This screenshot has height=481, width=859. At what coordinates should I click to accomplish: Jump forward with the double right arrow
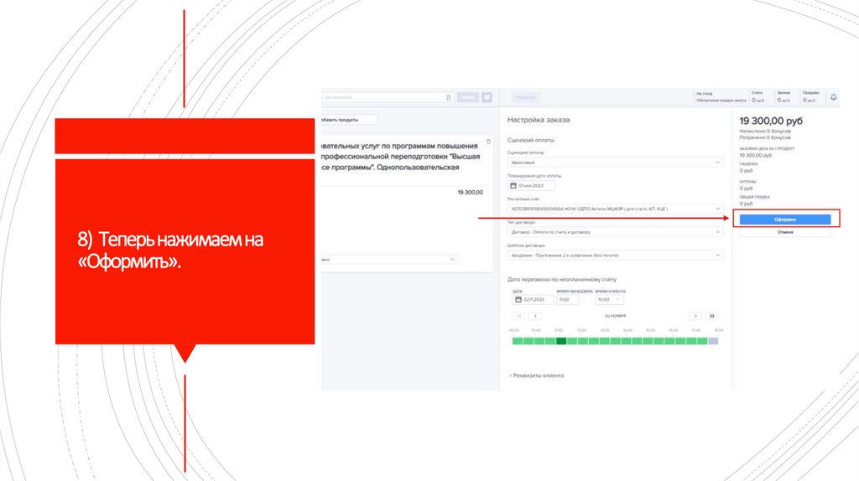(x=711, y=316)
